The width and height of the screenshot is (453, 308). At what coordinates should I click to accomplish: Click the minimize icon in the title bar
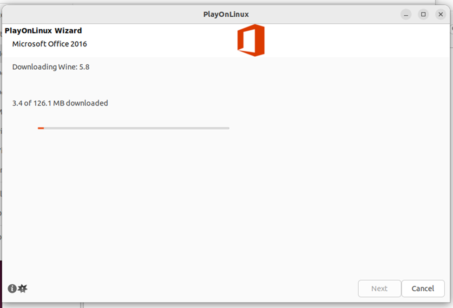pyautogui.click(x=406, y=14)
